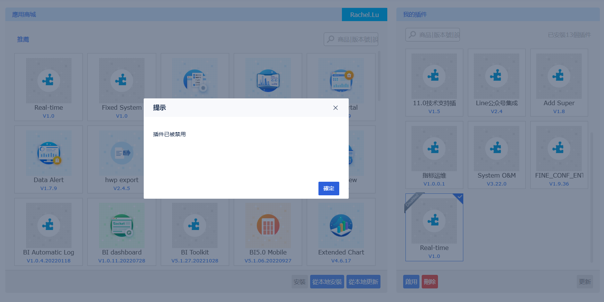The image size is (604, 302).
Task: Select the Extended Chart plugin icon
Action: tap(341, 225)
